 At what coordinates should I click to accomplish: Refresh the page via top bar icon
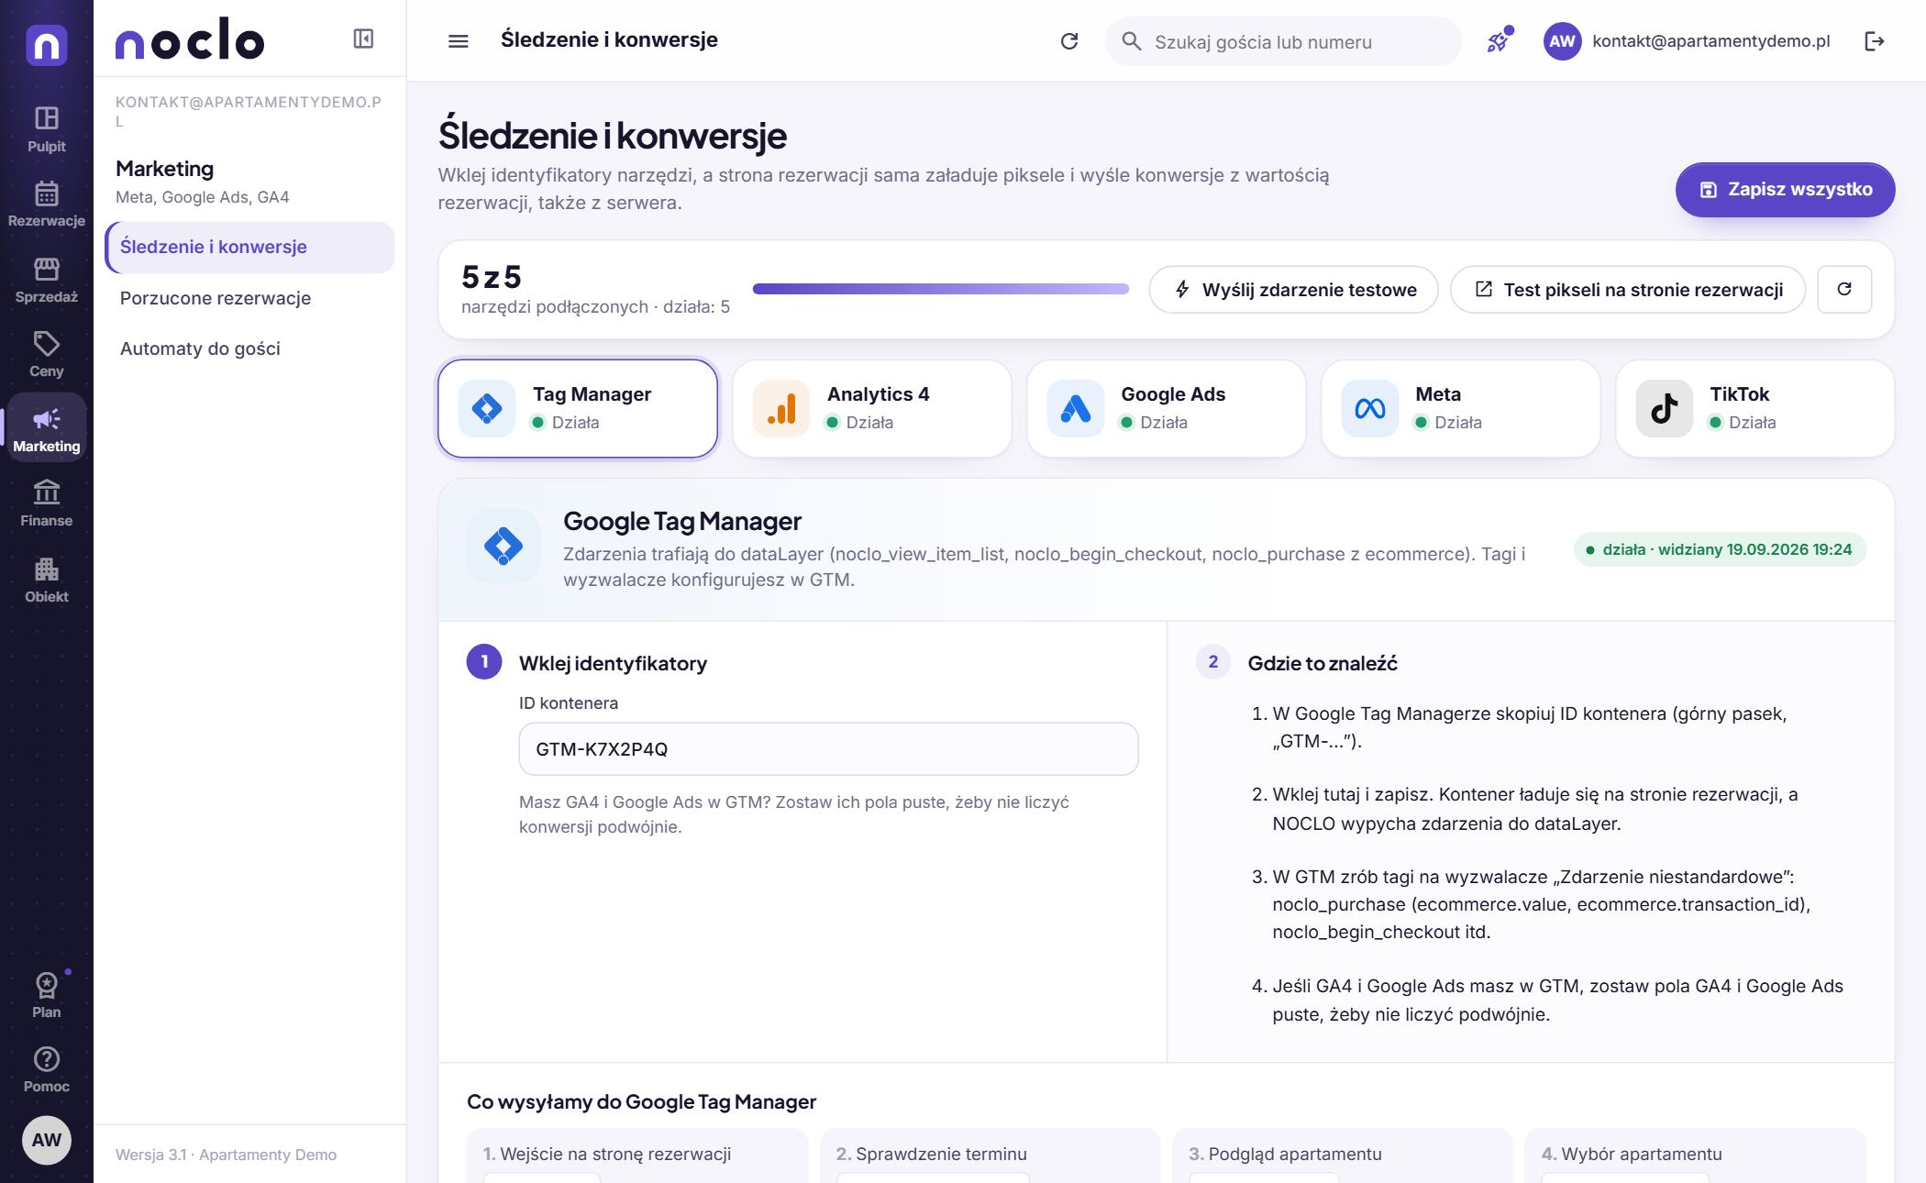point(1069,41)
